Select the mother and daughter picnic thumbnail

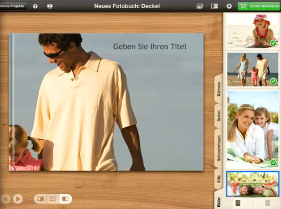(253, 129)
